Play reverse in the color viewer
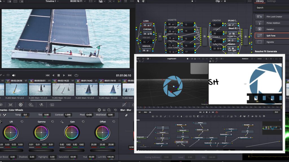The image size is (289, 162). point(53,75)
